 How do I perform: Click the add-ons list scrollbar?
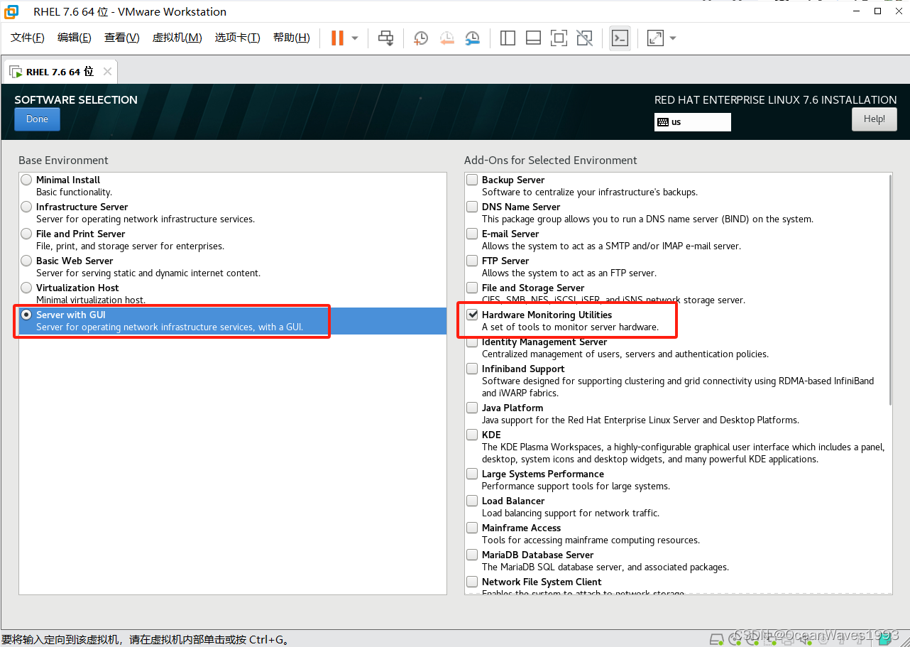tap(889, 289)
